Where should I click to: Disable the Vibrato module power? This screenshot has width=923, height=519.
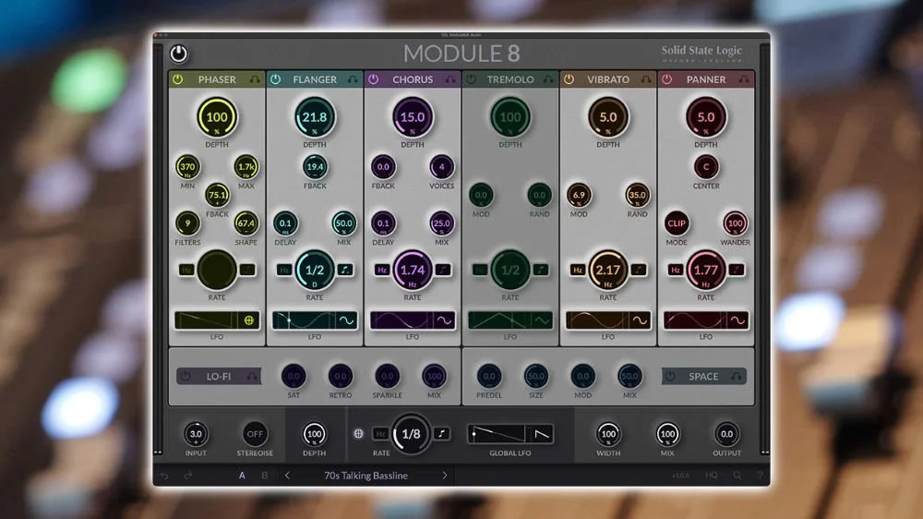pos(569,78)
